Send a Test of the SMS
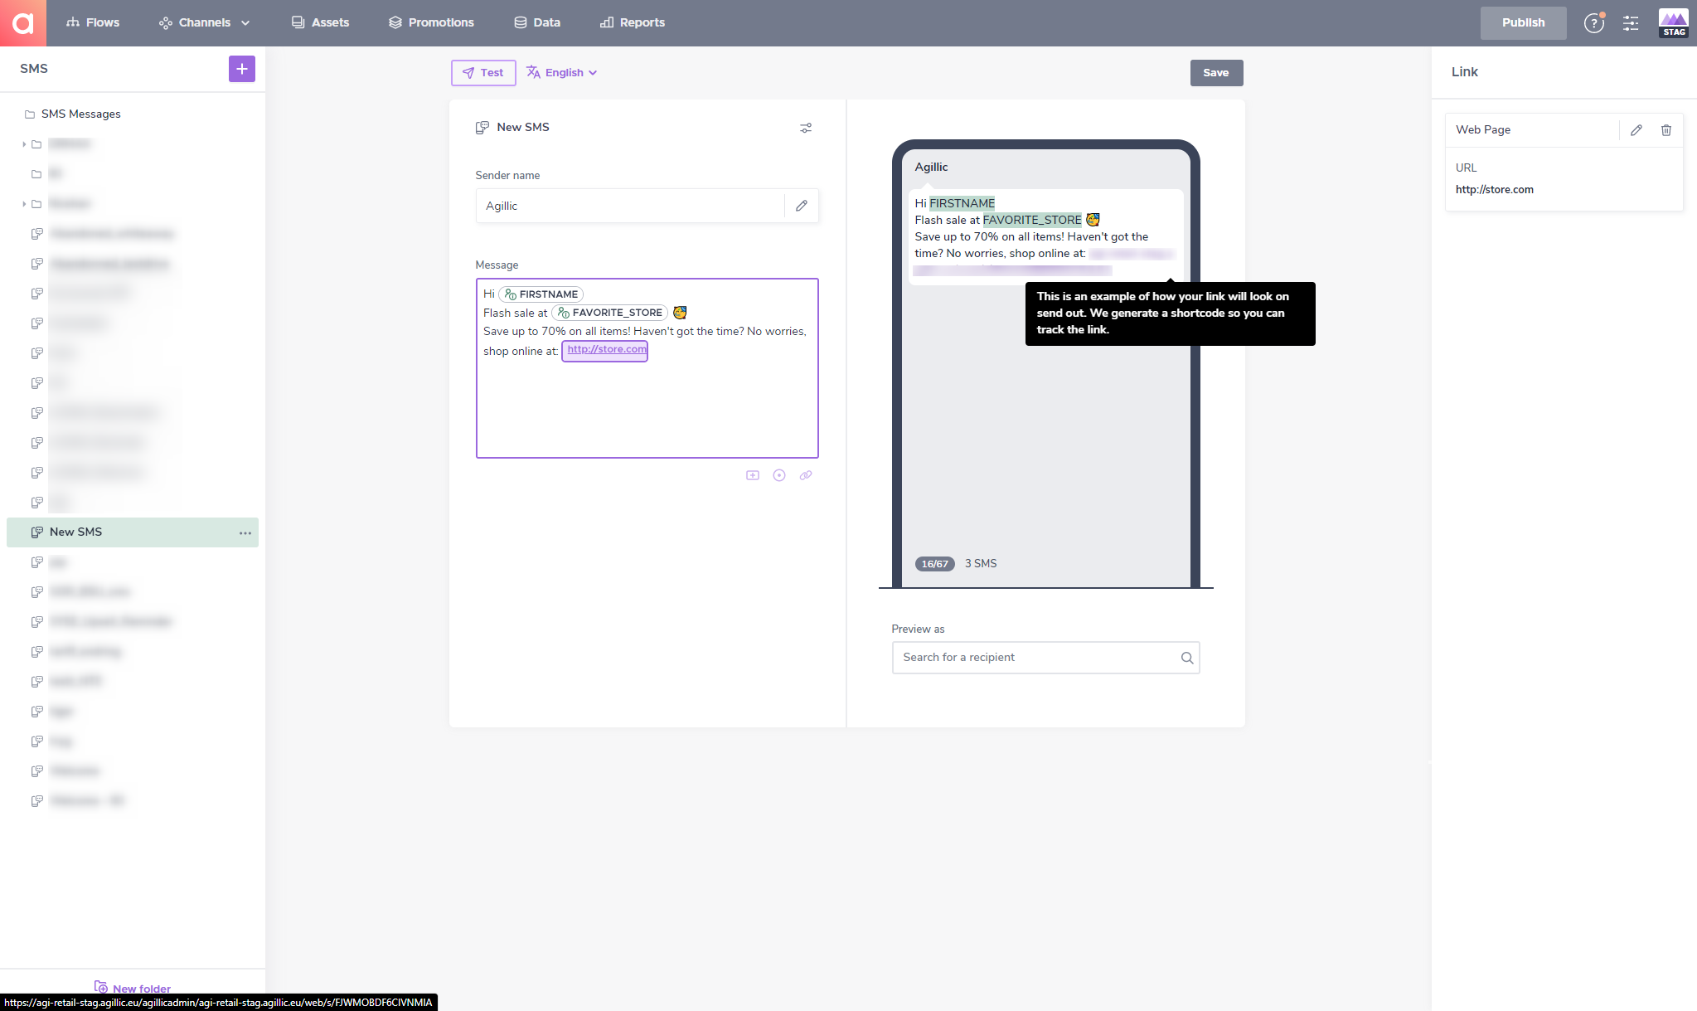Image resolution: width=1697 pixels, height=1011 pixels. (x=483, y=72)
